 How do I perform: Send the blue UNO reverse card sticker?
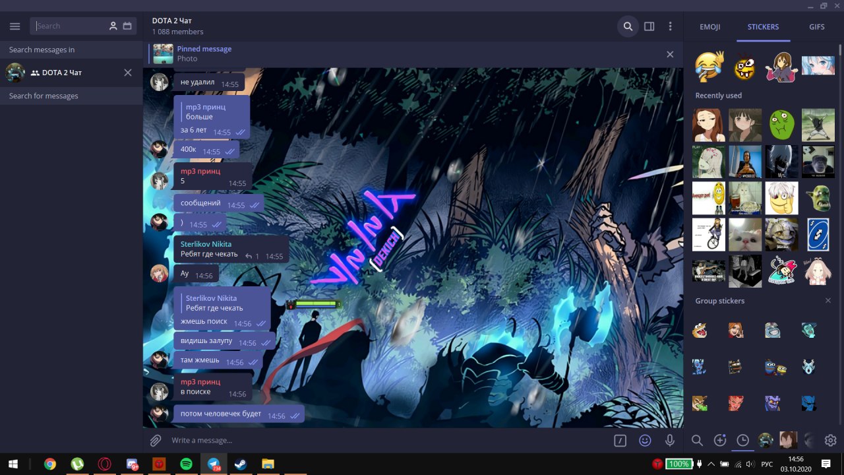click(818, 235)
